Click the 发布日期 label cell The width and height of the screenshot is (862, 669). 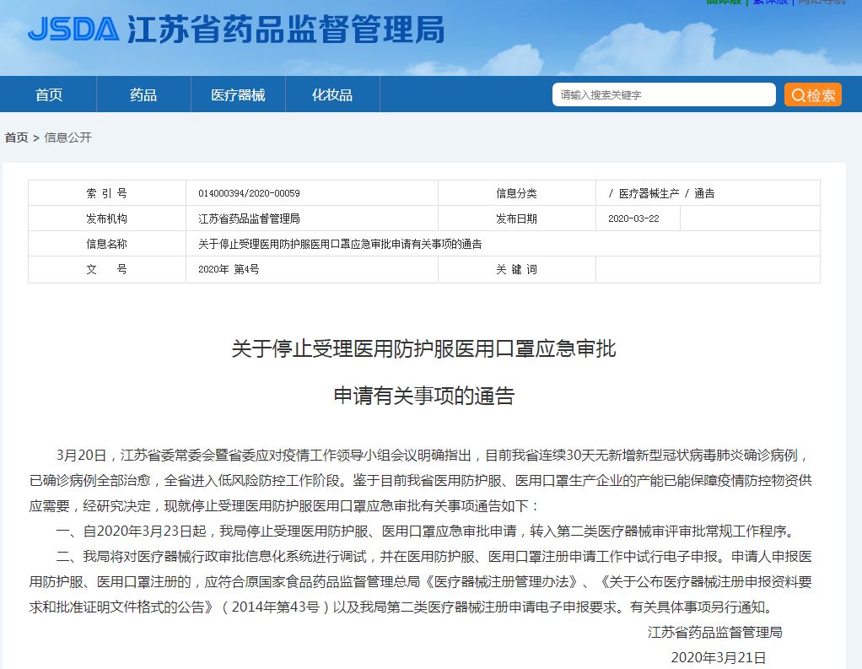click(516, 219)
